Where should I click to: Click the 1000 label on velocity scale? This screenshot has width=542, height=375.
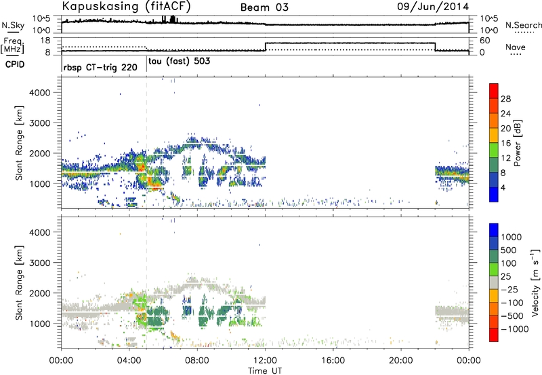[511, 237]
